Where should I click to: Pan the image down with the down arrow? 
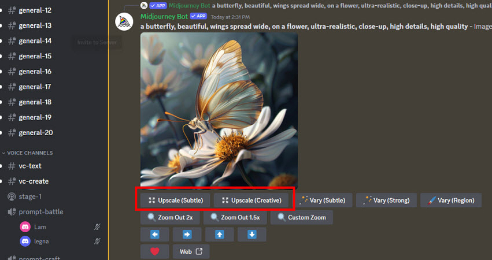coord(251,234)
